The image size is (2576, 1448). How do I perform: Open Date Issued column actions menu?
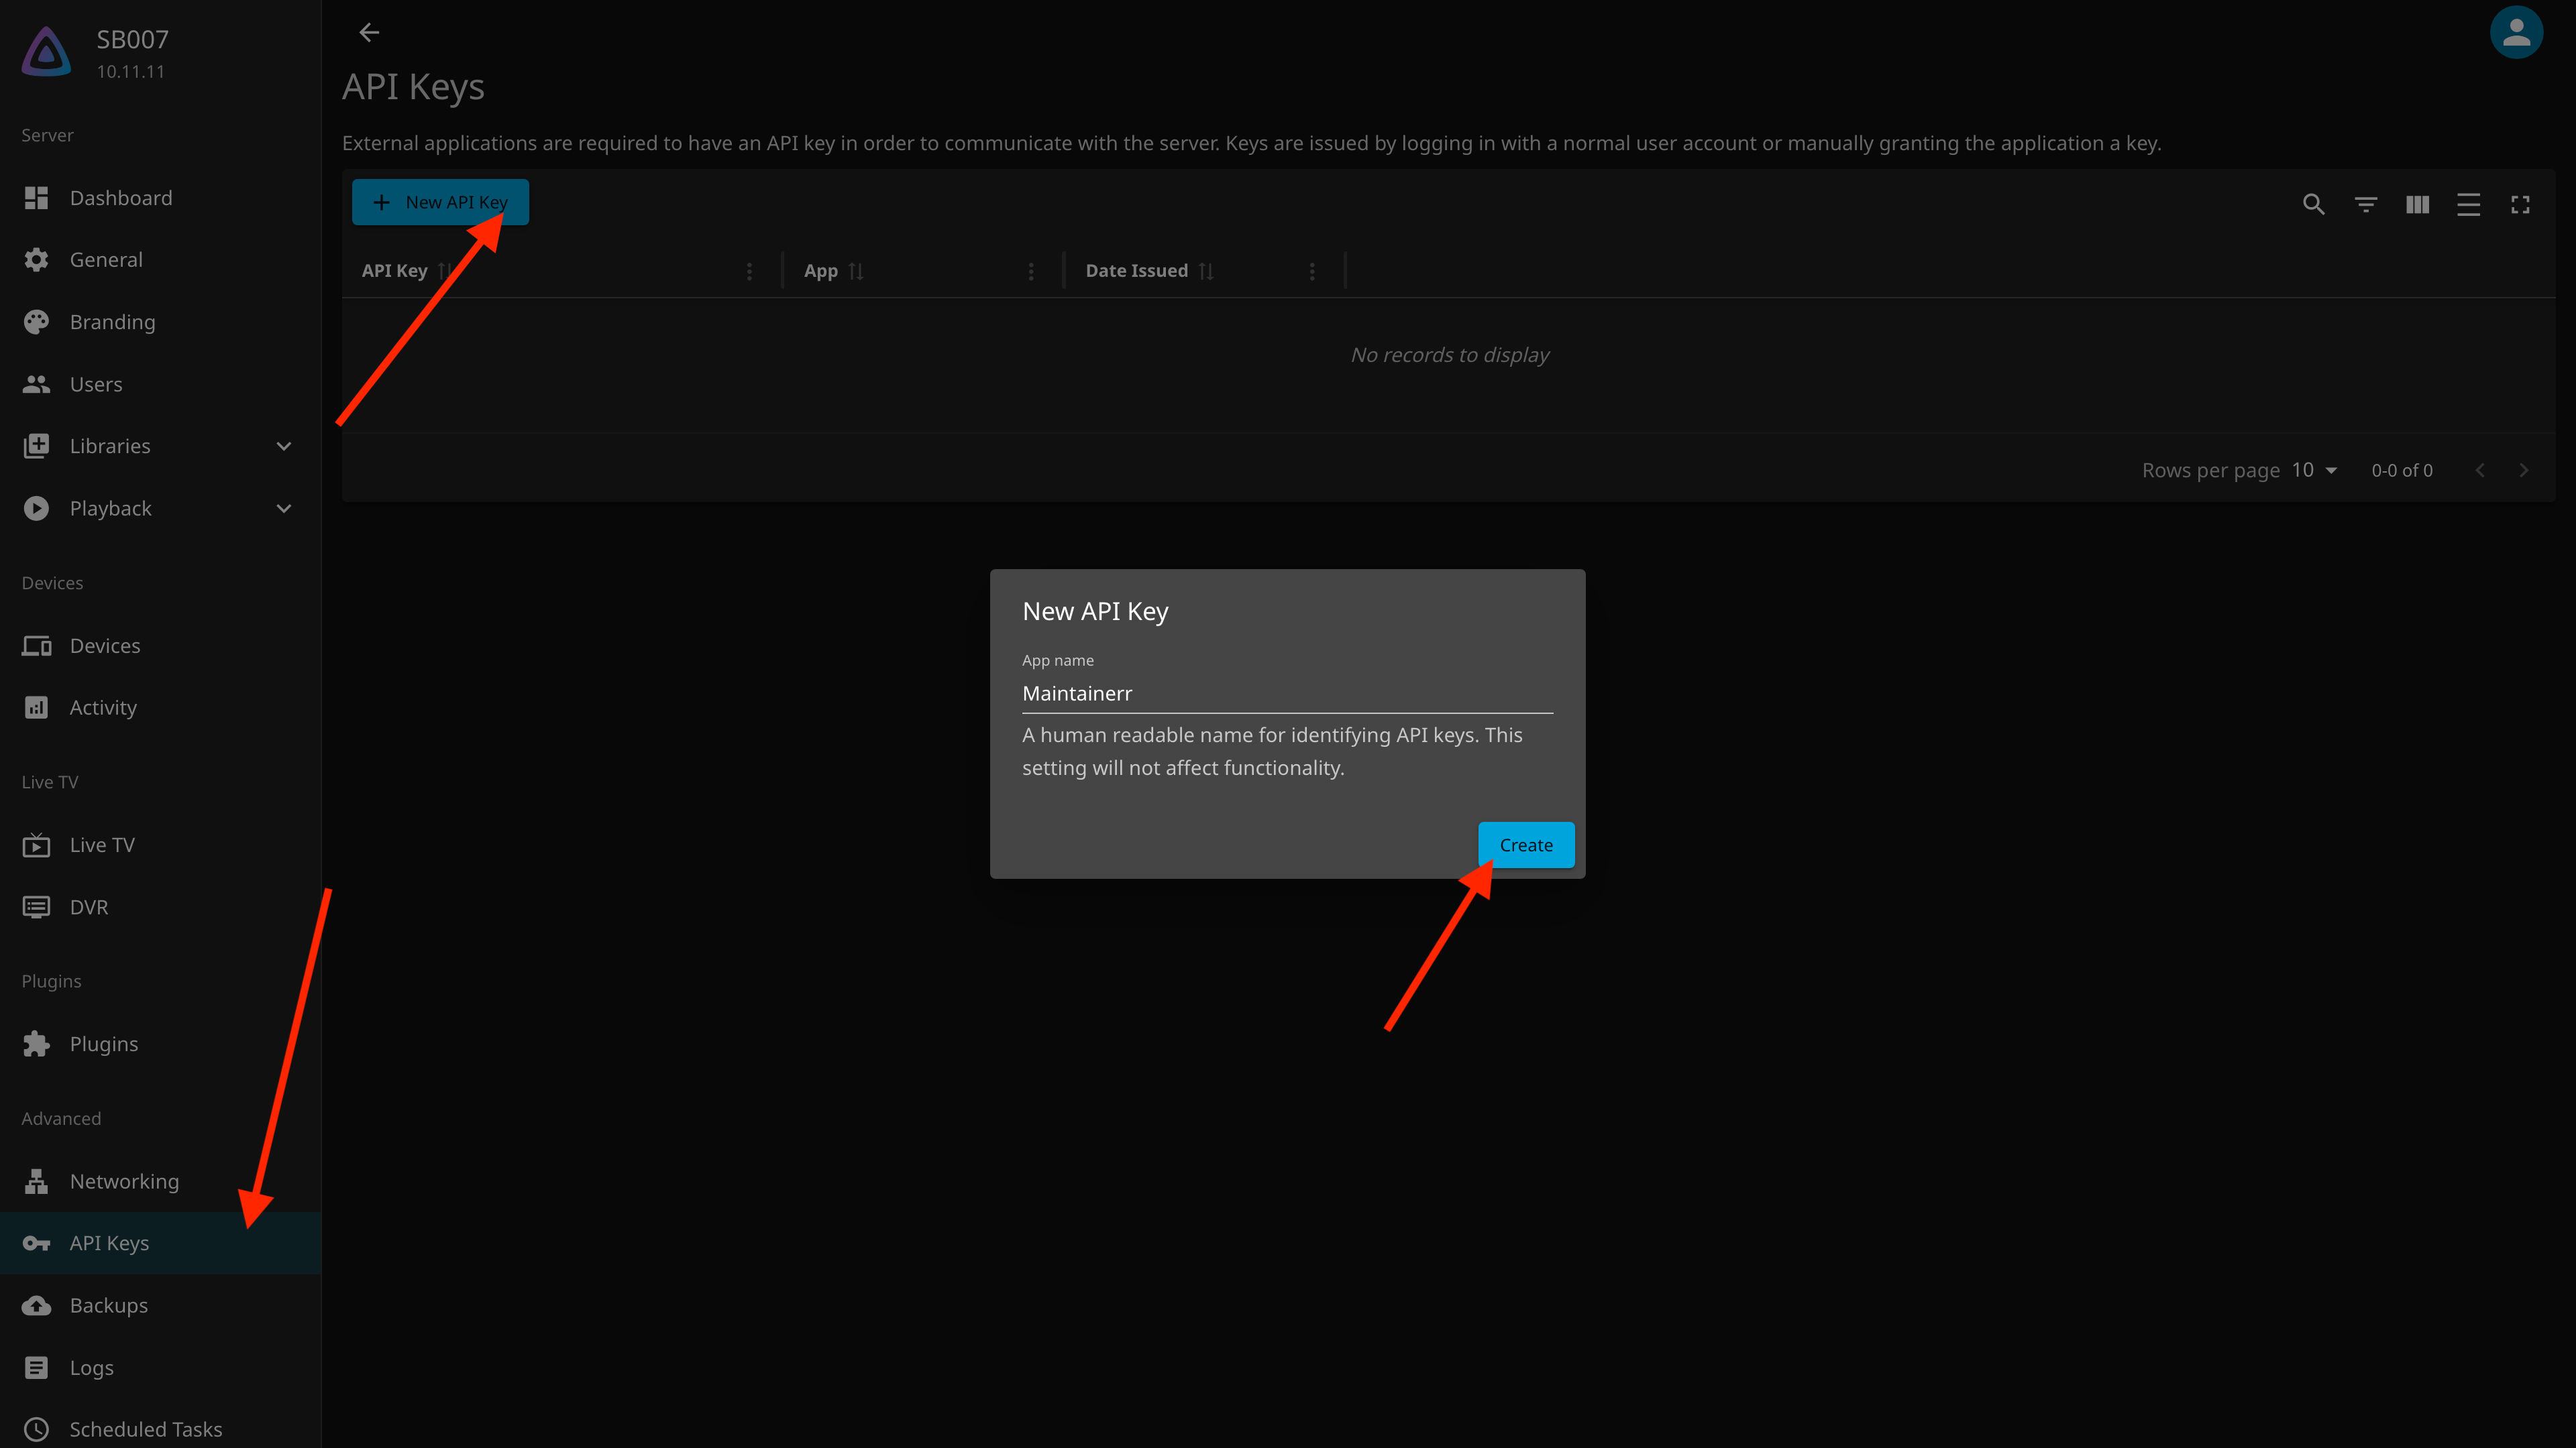pos(1312,271)
